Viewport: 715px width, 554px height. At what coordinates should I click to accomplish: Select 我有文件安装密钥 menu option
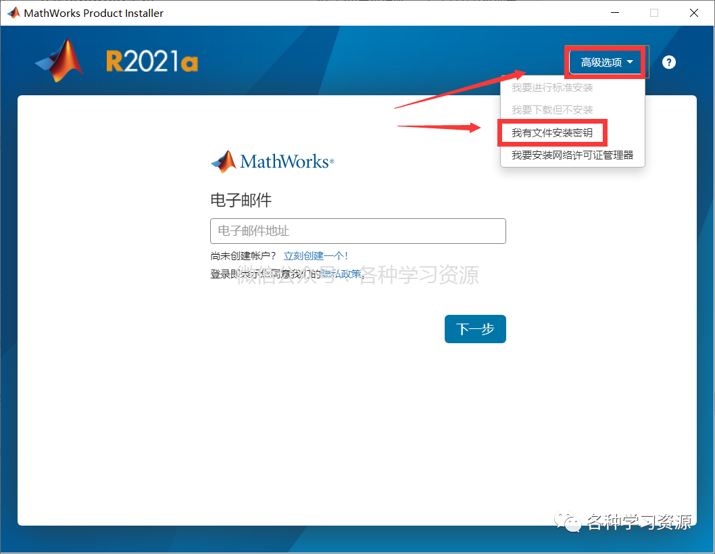click(x=551, y=132)
